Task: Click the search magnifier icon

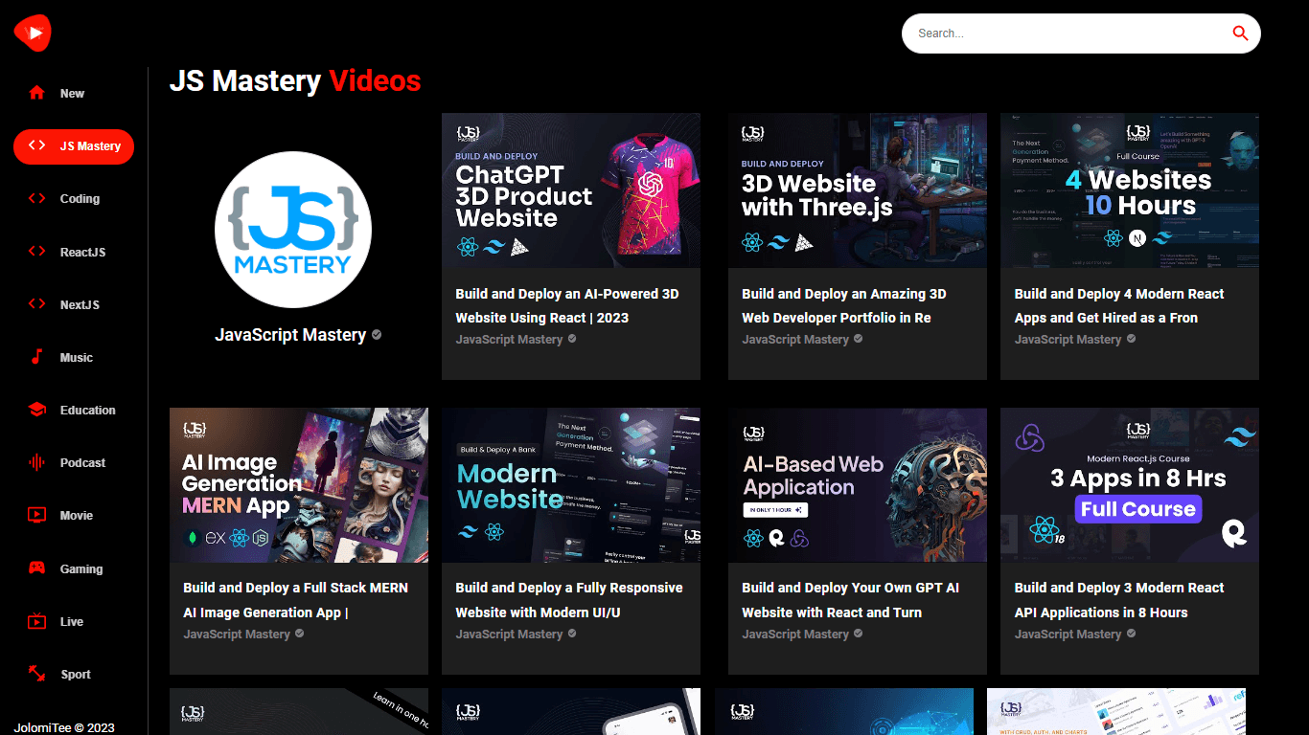Action: (x=1240, y=33)
